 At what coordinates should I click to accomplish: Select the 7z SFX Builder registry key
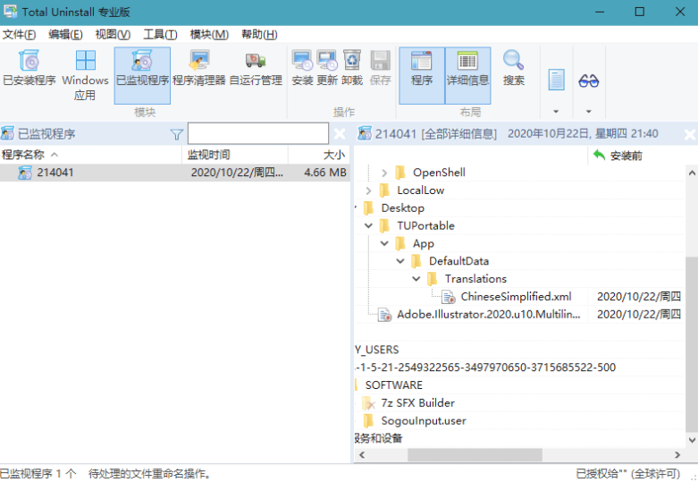(417, 402)
